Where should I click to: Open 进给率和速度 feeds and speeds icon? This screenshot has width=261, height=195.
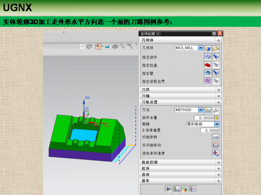(x=216, y=153)
